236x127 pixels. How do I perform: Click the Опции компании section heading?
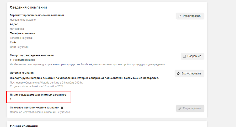[24, 126]
